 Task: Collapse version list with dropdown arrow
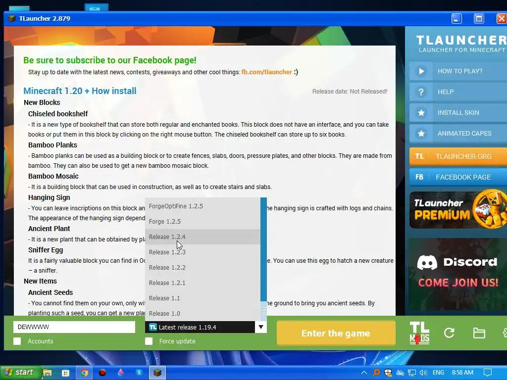point(261,327)
